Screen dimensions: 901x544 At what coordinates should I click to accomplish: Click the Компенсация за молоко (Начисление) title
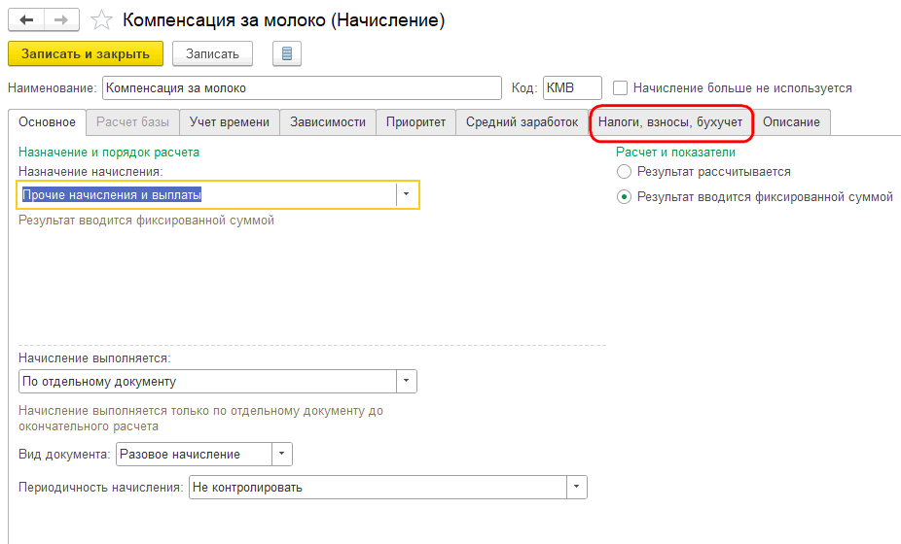pyautogui.click(x=284, y=20)
